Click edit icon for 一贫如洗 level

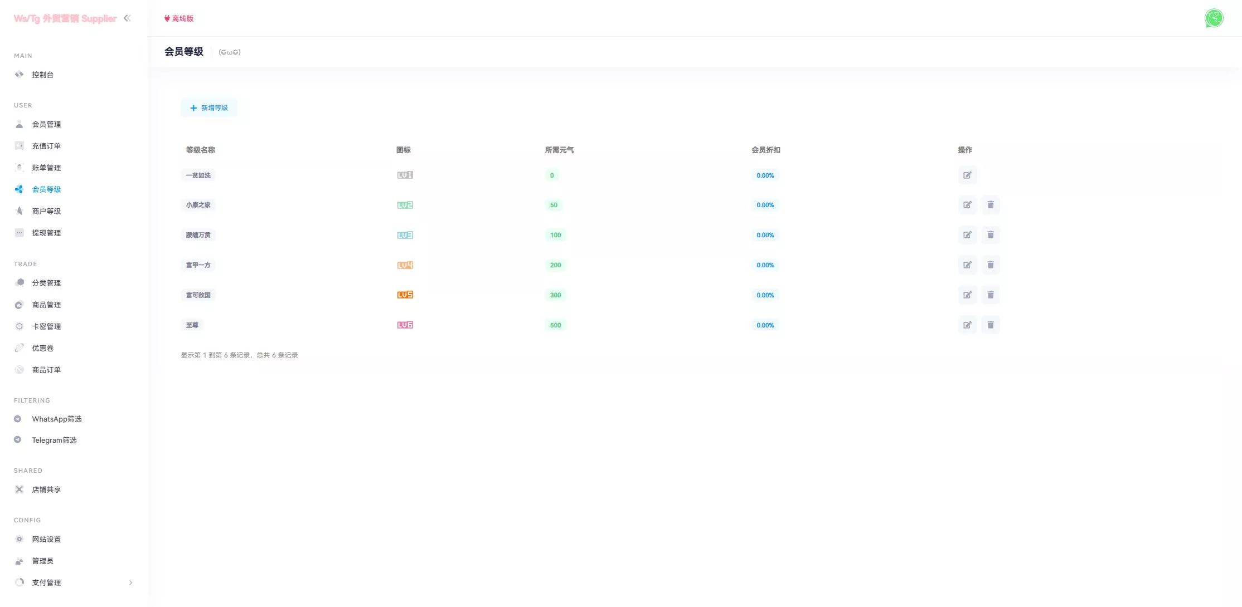[967, 175]
